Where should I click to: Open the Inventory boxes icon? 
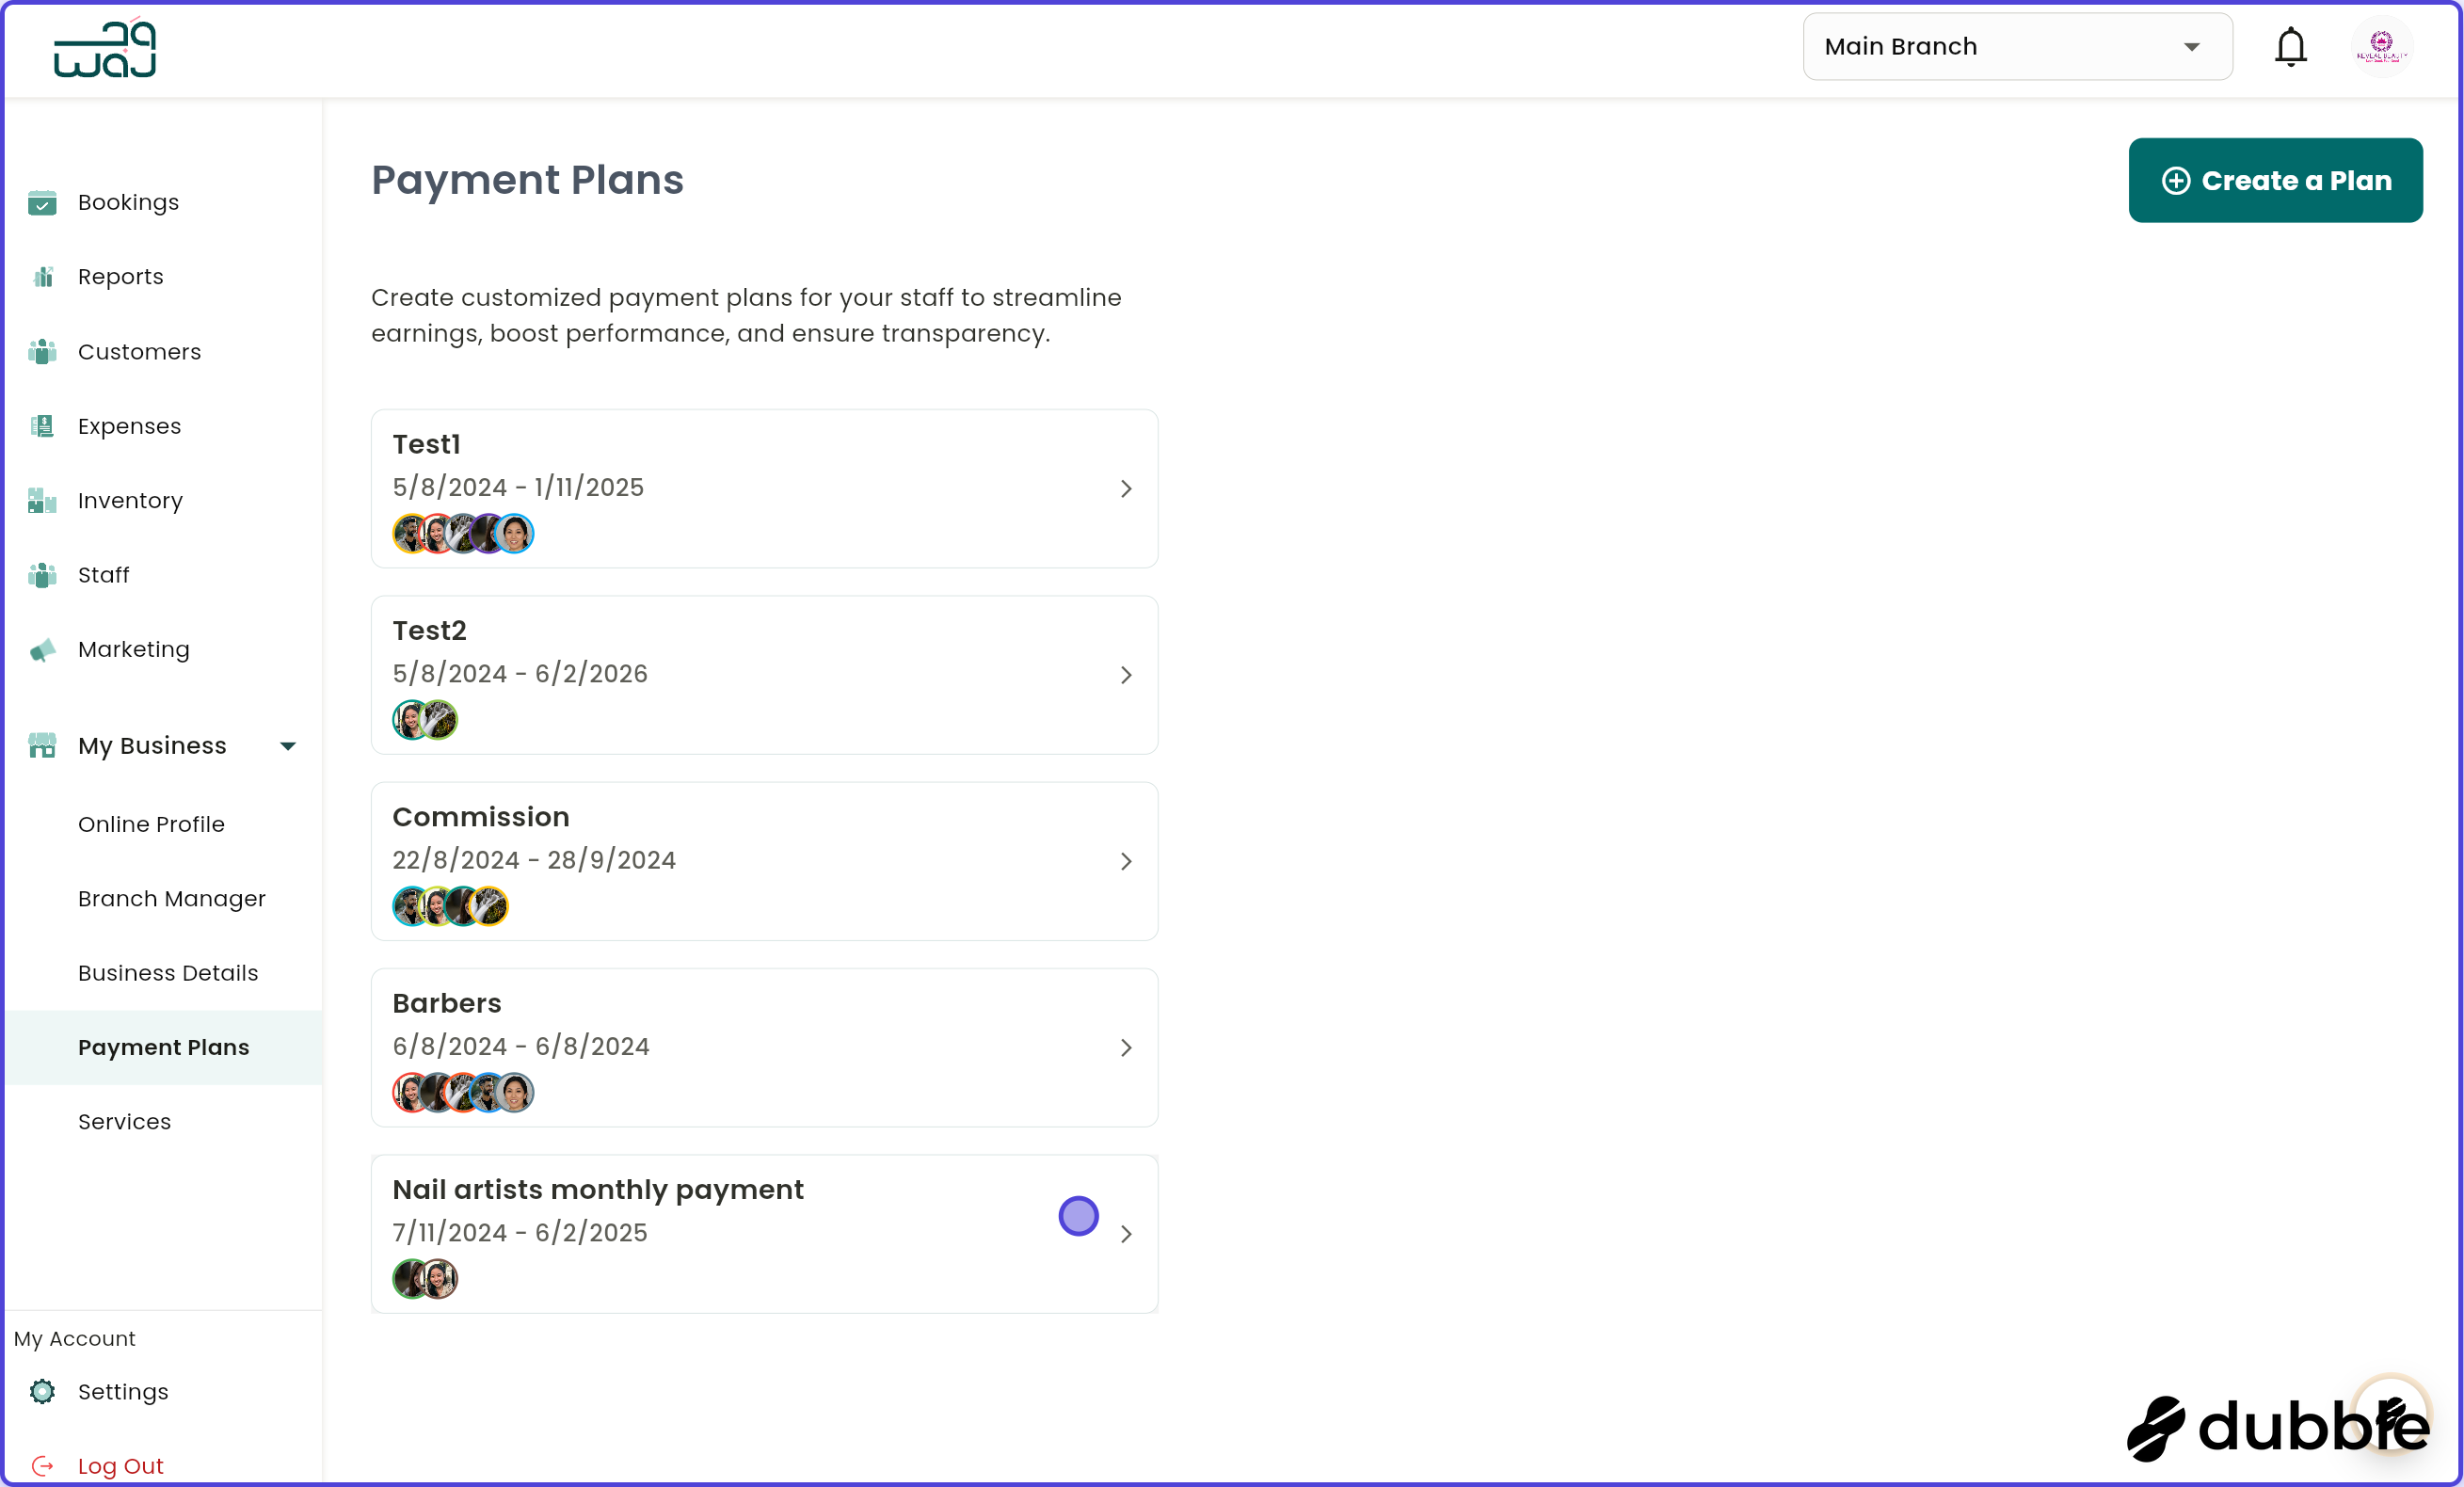pyautogui.click(x=42, y=501)
